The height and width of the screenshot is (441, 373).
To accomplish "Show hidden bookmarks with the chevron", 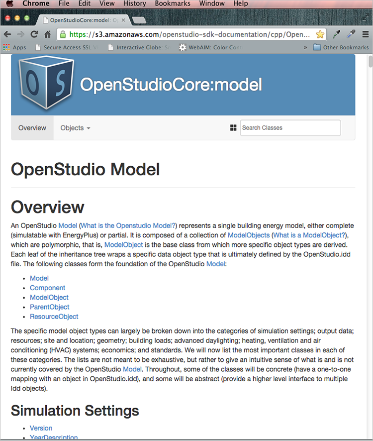I will 305,48.
